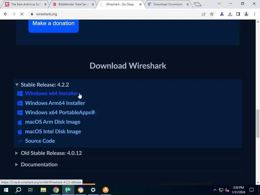The image size is (260, 195).
Task: Click Apple logo beside macOS Intel
Action: [20, 132]
